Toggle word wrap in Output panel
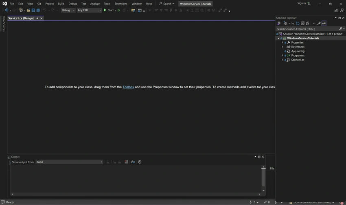Viewport: 346px width, 205px height. 133,162
